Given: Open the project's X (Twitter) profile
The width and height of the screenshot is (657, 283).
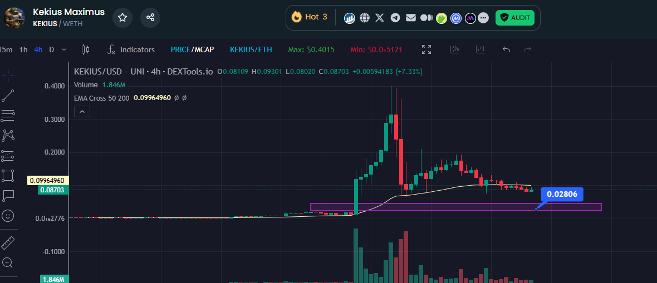Looking at the screenshot, I should tap(380, 18).
